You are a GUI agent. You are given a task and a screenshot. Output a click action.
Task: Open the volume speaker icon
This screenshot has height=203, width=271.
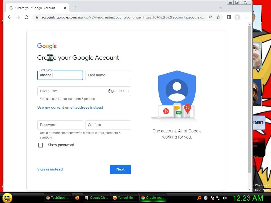(x=225, y=198)
